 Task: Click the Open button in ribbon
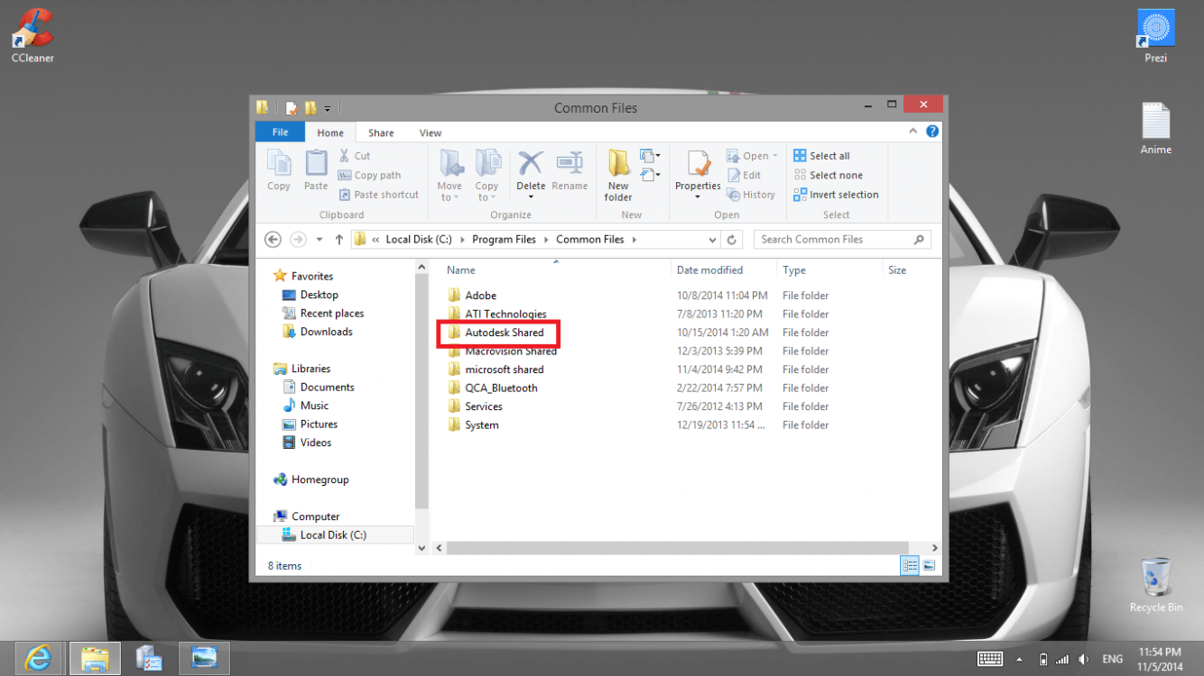coord(752,156)
